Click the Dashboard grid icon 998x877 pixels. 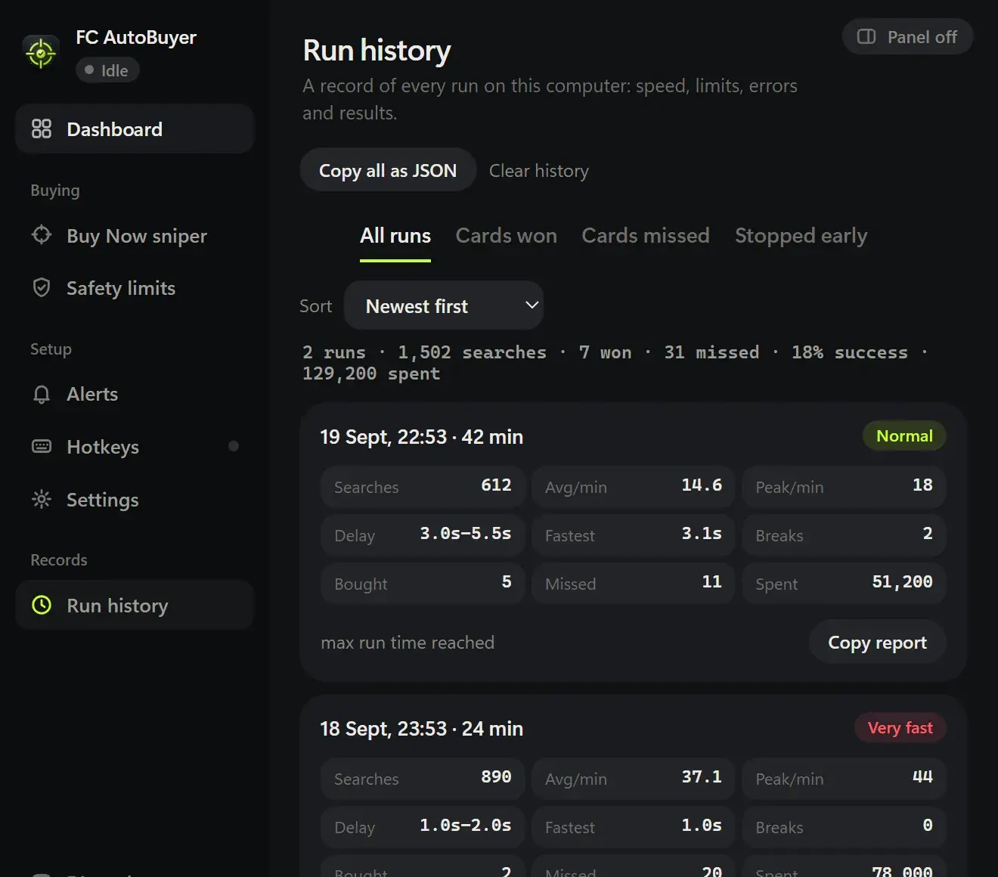(x=42, y=129)
